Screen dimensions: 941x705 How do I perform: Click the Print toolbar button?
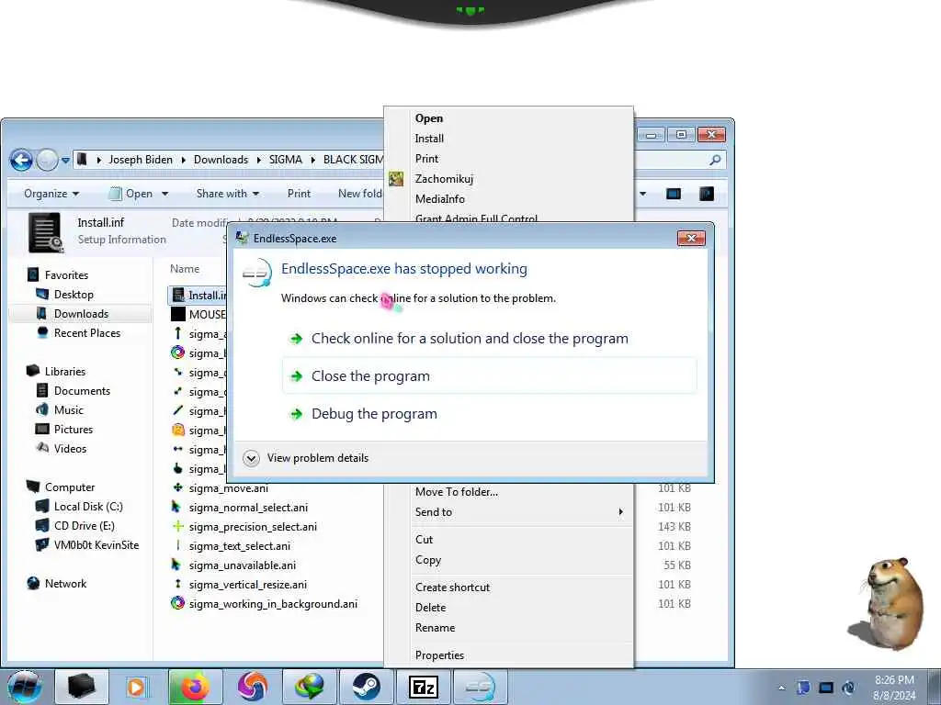tap(299, 194)
